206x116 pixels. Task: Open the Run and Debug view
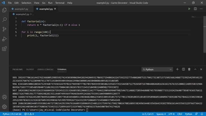(4, 39)
